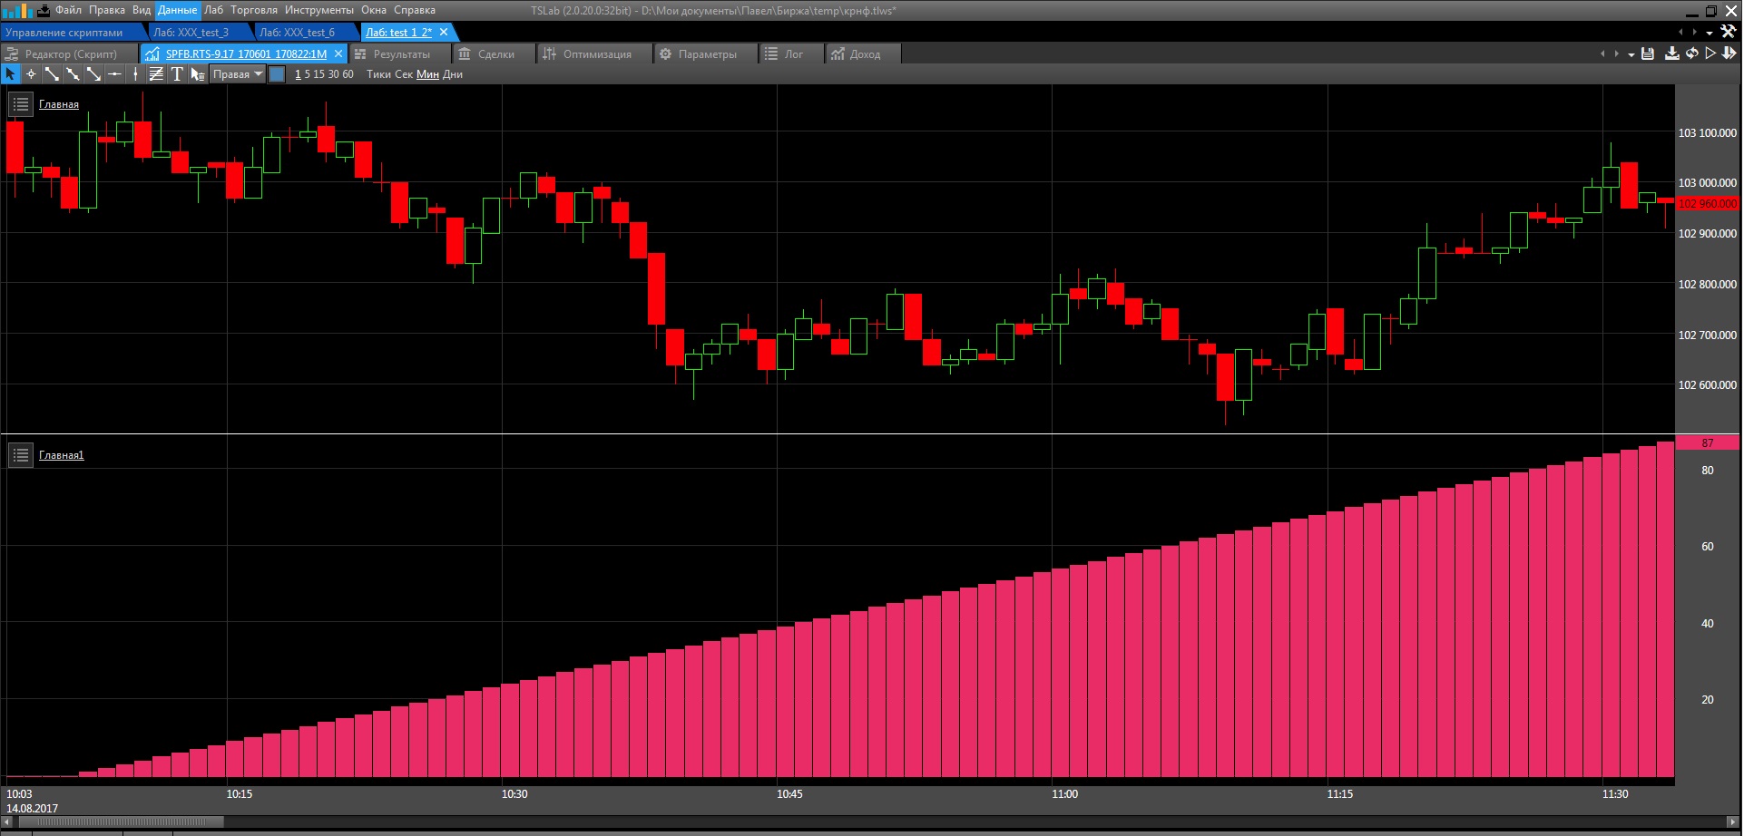Screen dimensions: 1744x836
Task: Click the load data icon beside the logo
Action: pyautogui.click(x=44, y=10)
